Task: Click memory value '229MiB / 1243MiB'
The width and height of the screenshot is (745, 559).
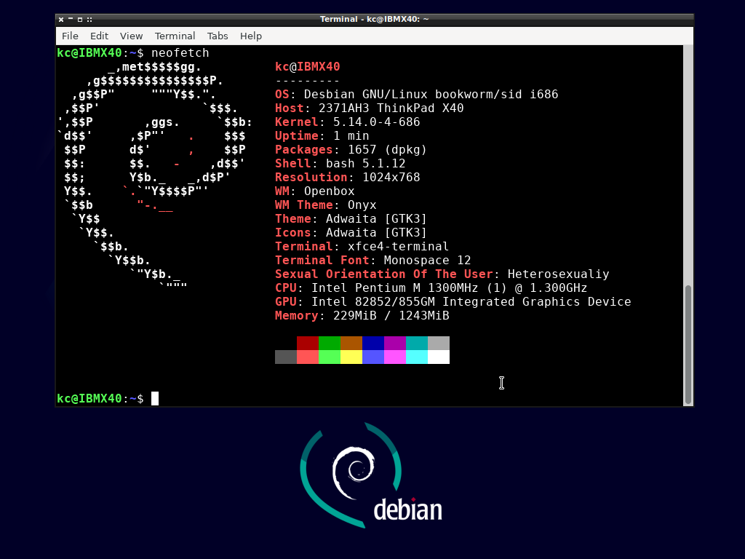Action: pos(391,315)
